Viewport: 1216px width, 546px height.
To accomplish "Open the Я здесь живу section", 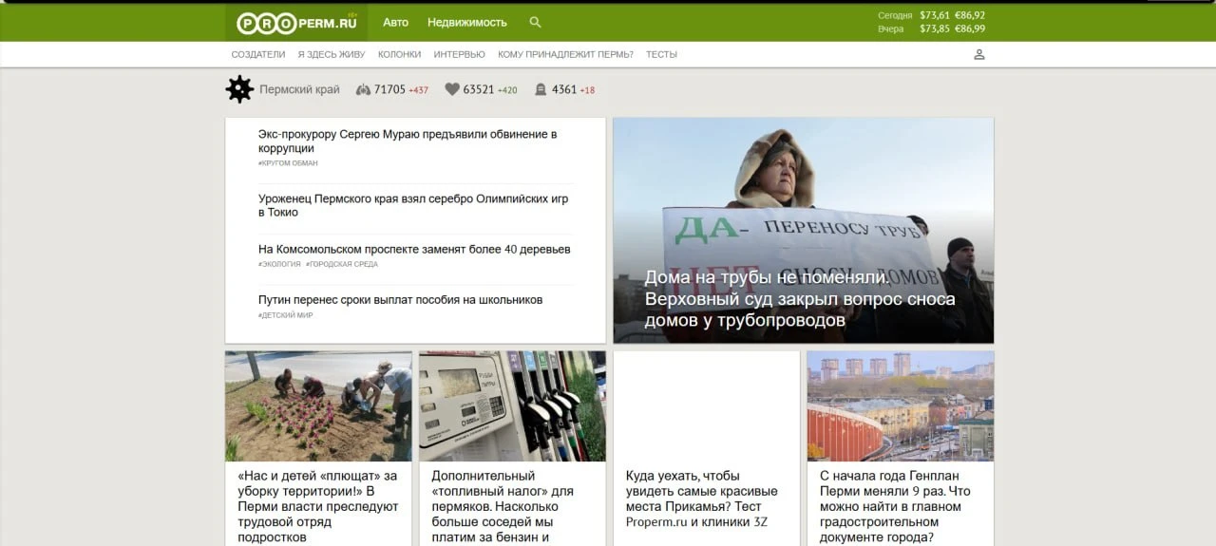I will coord(332,54).
